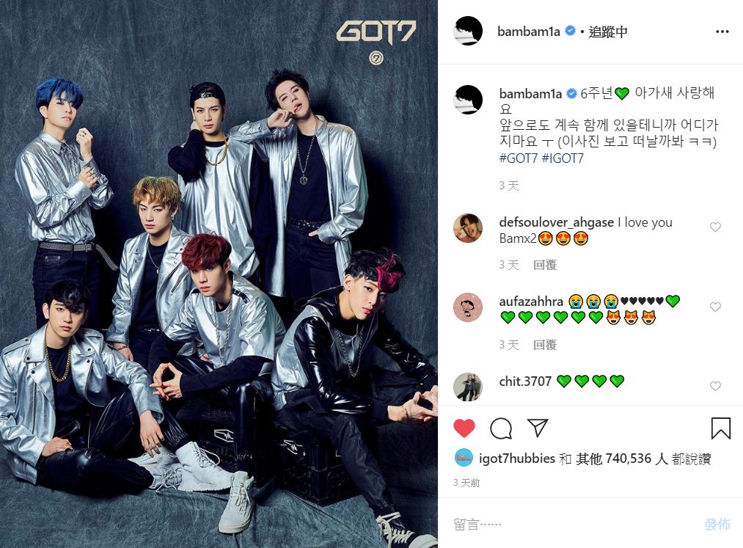Screen dimensions: 743x548
Task: Open bambam1a profile picture in header
Action: coord(468,31)
